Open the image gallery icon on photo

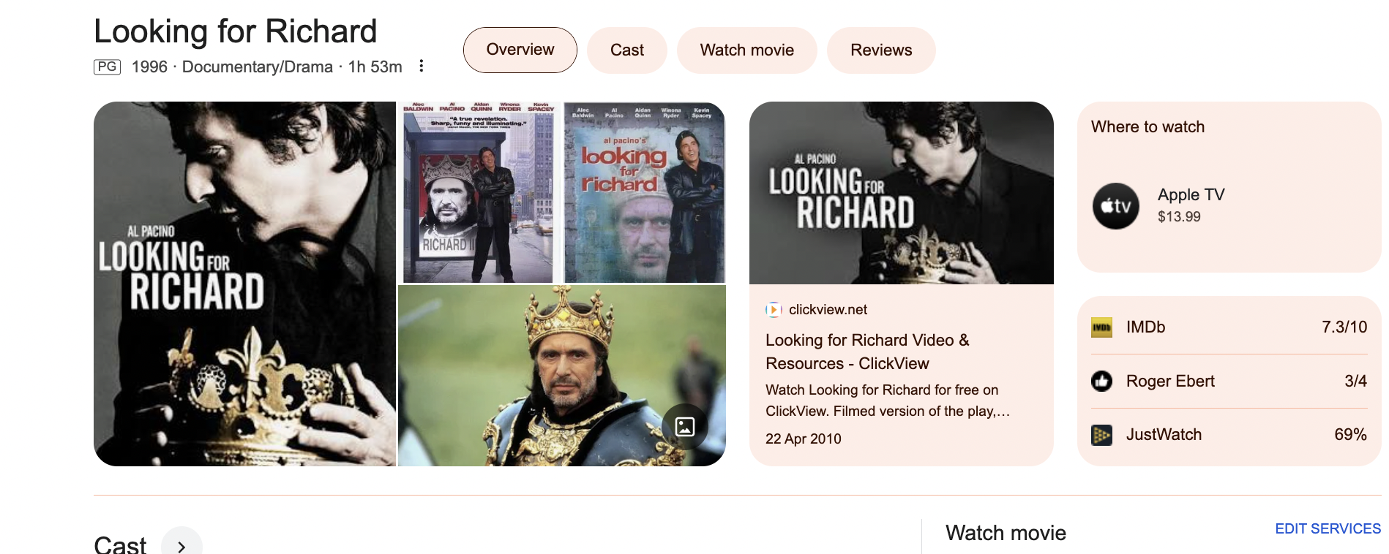(685, 426)
